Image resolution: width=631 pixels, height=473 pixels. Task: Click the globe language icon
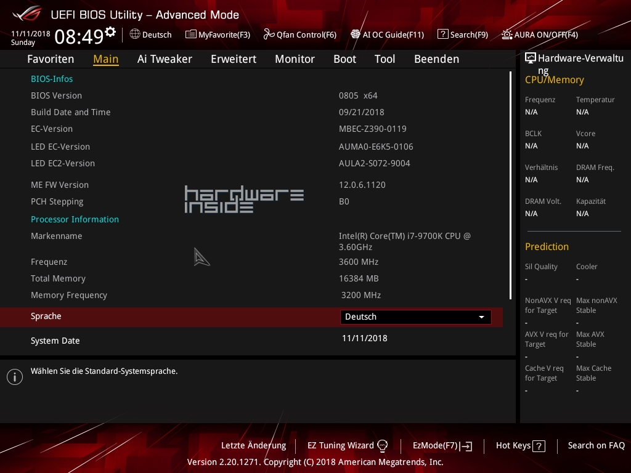(135, 34)
